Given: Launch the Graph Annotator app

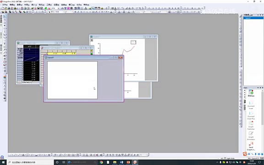Looking at the screenshot, I should (251, 136).
